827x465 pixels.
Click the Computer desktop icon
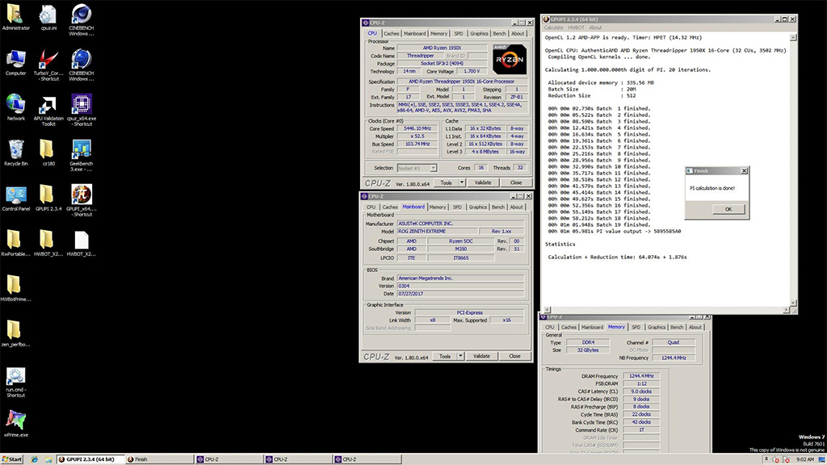16,63
